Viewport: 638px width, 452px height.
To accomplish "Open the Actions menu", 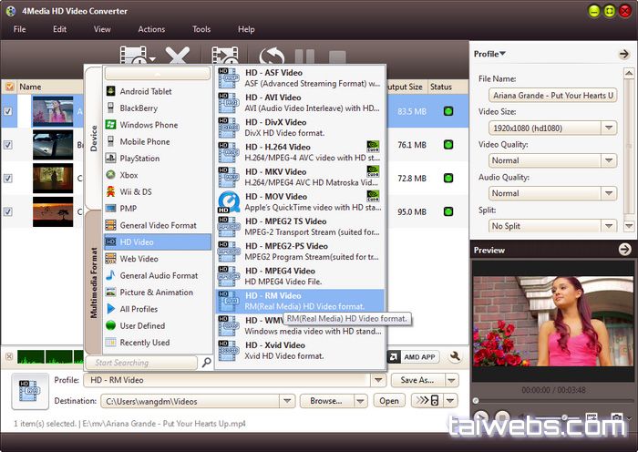I will [151, 29].
